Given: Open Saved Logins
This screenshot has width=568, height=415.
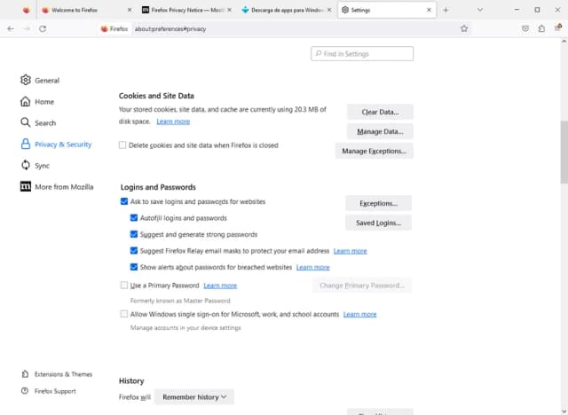Looking at the screenshot, I should coord(379,223).
